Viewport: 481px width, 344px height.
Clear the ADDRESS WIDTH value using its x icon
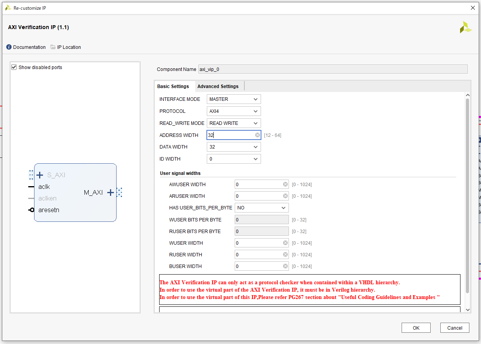click(257, 135)
